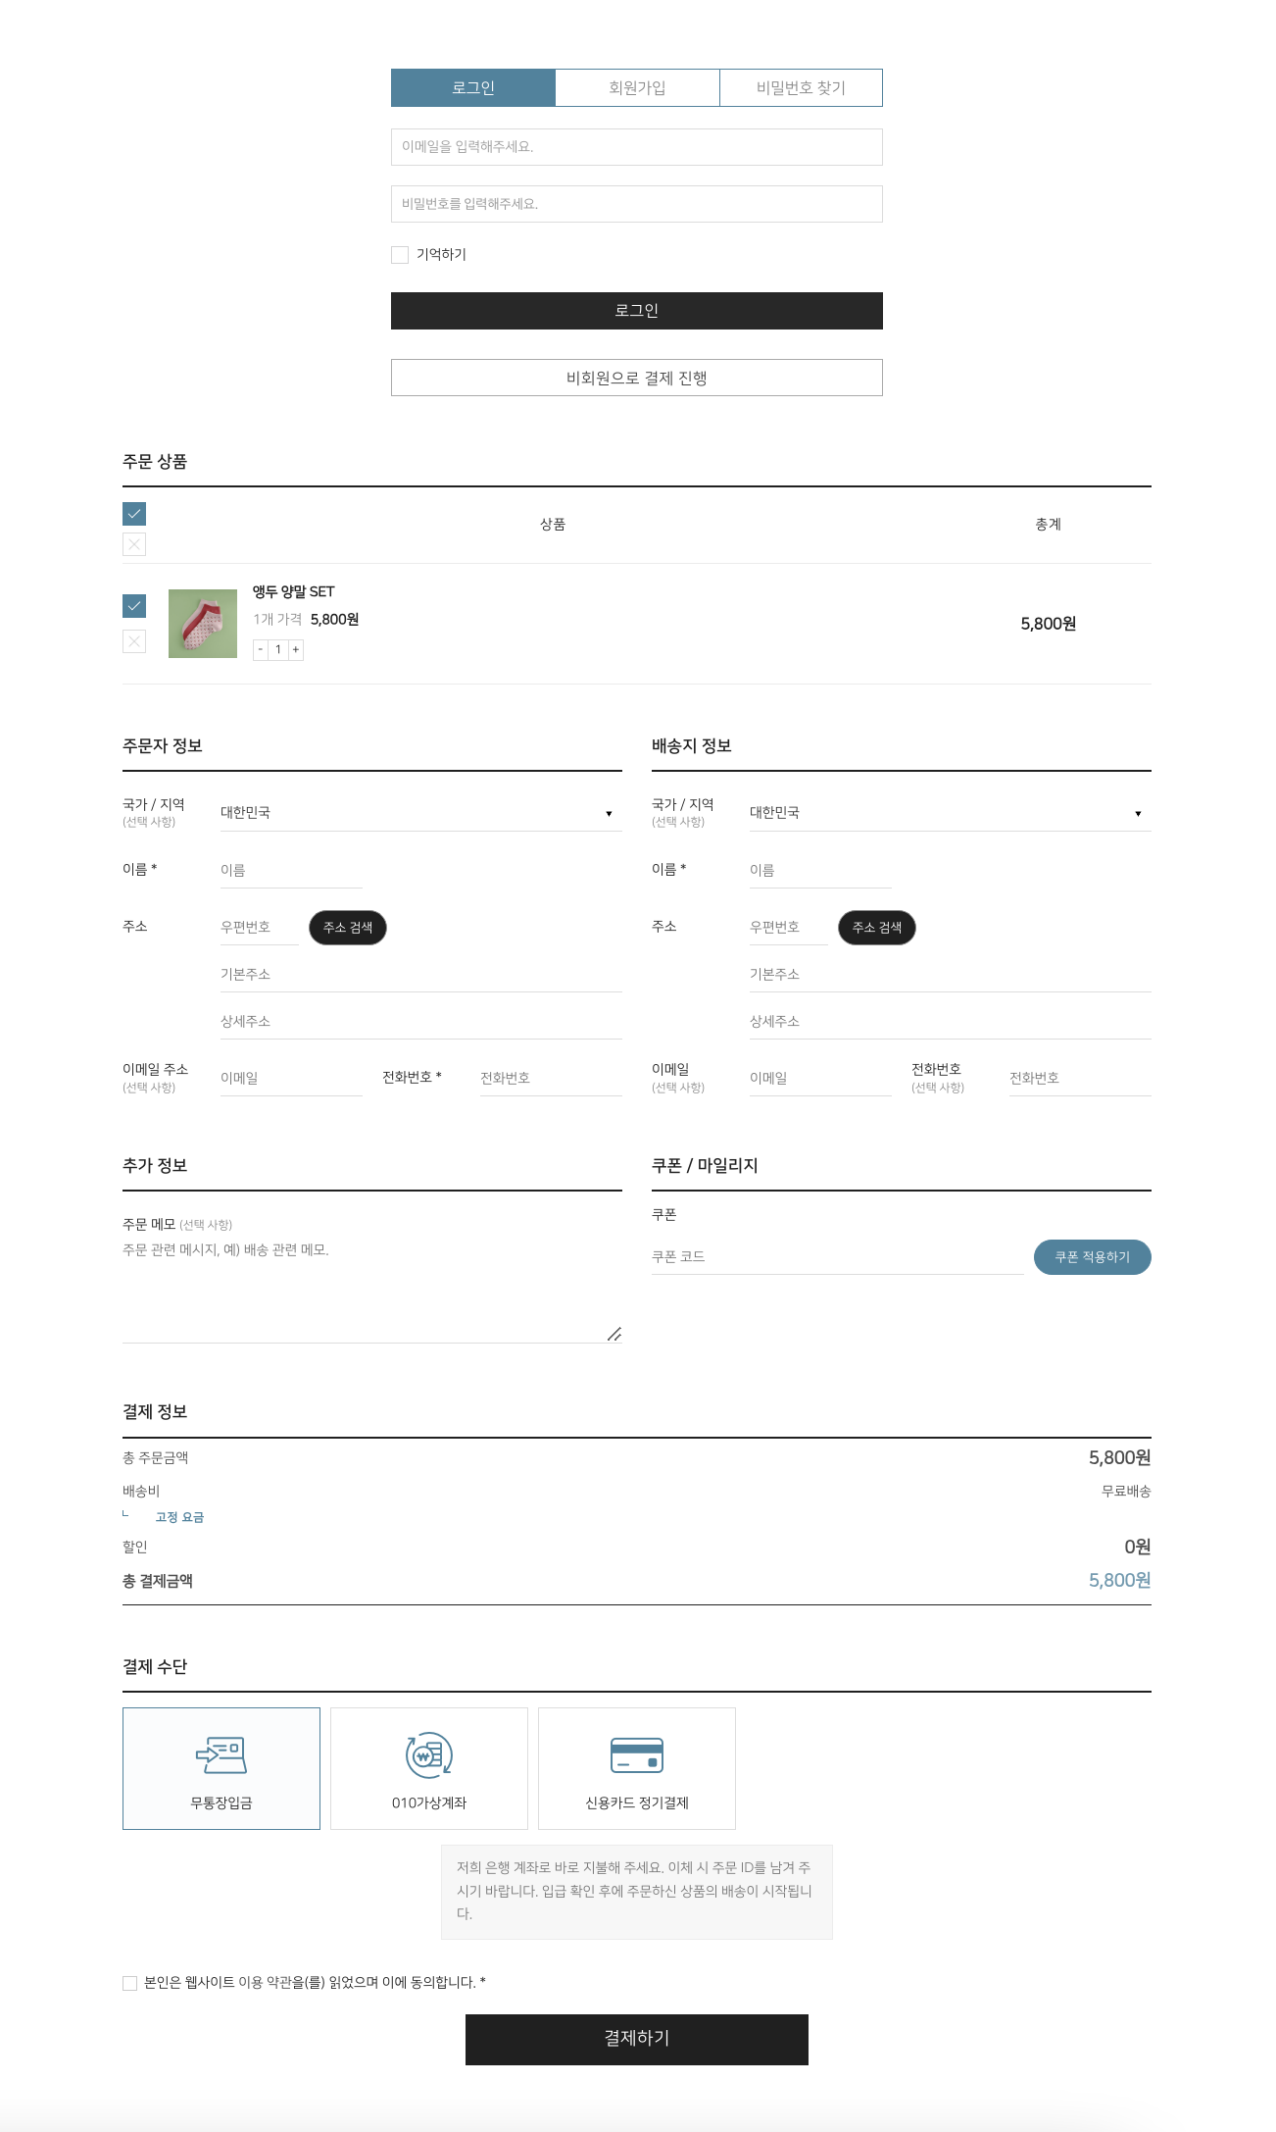This screenshot has width=1276, height=2132.
Task: Agree to the website terms checkbox
Action: click(x=129, y=1983)
